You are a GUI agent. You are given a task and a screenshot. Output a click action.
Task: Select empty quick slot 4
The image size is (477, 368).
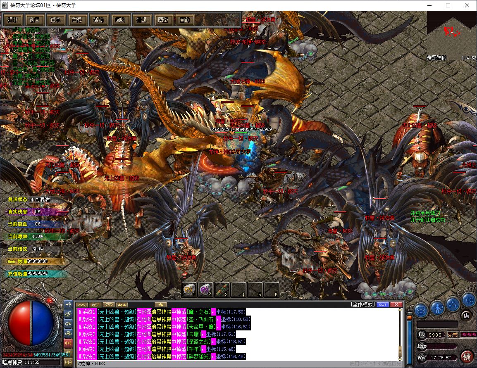point(238,290)
